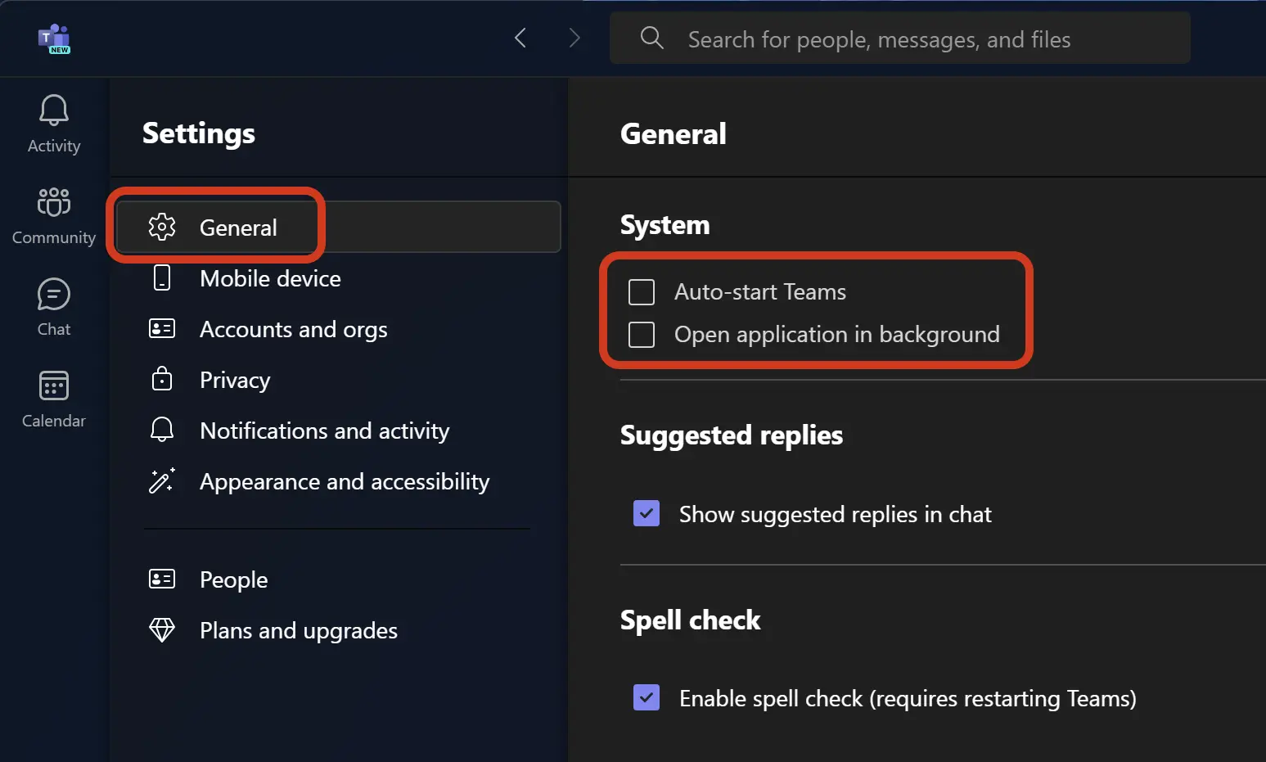Click the Plans and upgrades diamond icon
Viewport: 1266px width, 762px height.
click(x=162, y=629)
